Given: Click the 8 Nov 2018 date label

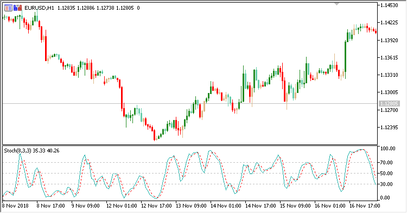Looking at the screenshot, I should [15, 206].
